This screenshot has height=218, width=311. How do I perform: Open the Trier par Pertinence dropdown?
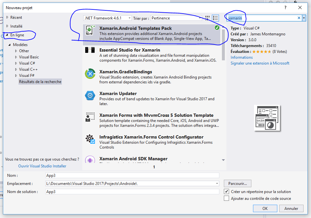point(176,18)
